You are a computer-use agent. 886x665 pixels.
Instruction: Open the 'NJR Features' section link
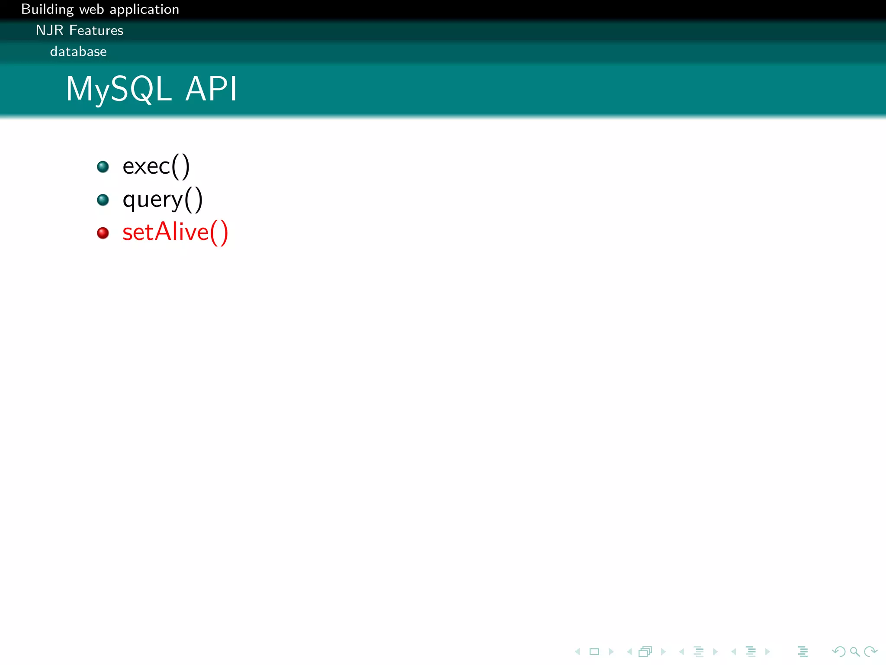tap(80, 30)
